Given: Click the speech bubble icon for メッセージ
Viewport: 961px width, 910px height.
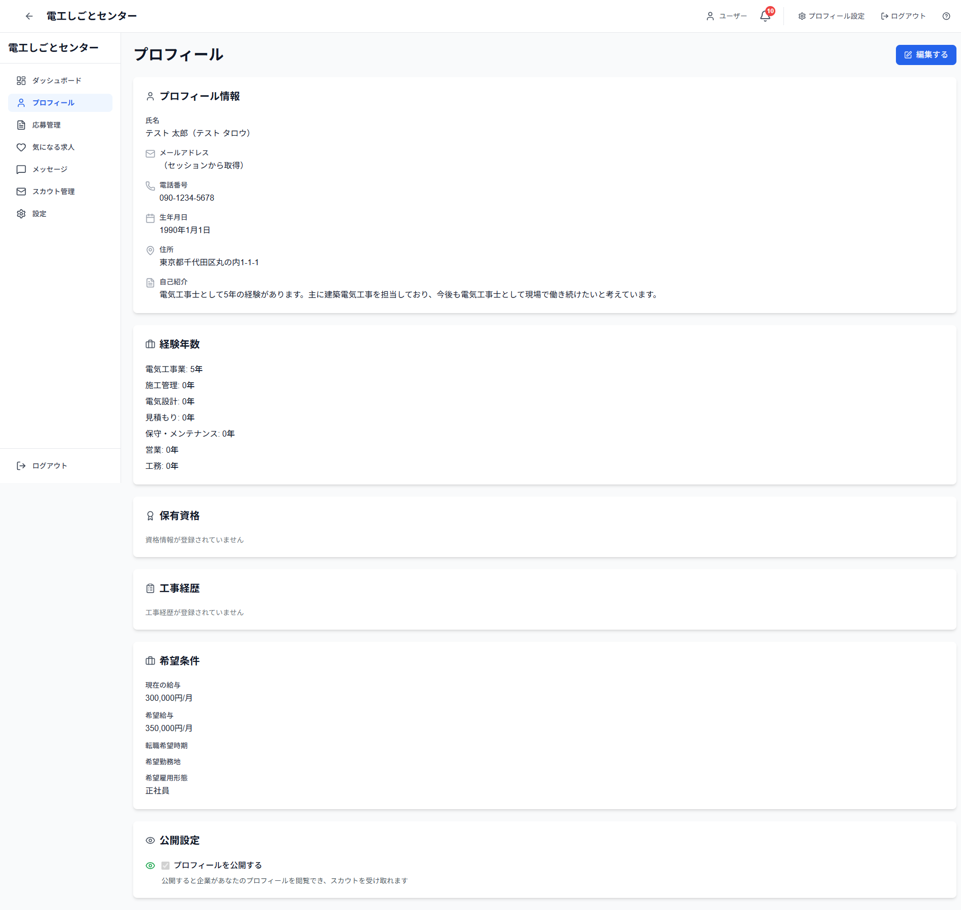Looking at the screenshot, I should point(21,169).
